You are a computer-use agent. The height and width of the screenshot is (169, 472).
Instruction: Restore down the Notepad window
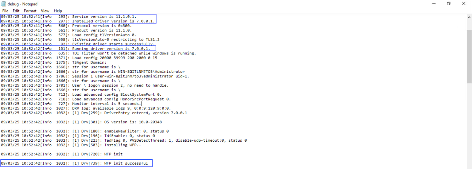point(449,4)
